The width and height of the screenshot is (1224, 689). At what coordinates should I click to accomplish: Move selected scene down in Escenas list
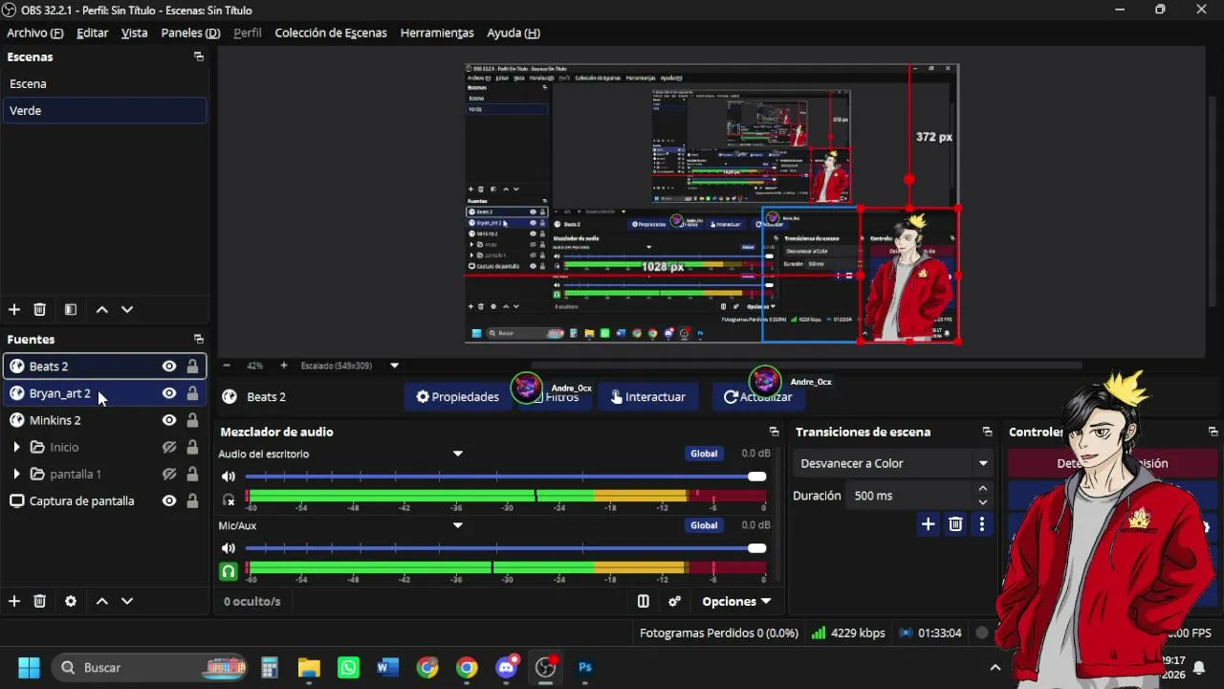(x=127, y=309)
